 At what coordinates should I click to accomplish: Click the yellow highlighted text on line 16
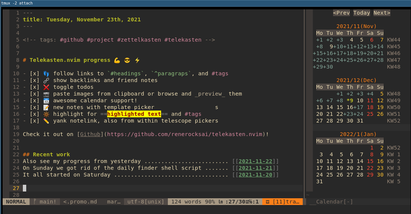[134, 114]
